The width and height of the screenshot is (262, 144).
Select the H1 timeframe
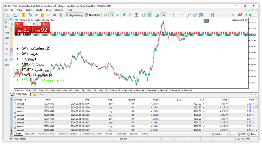click(x=7, y=43)
